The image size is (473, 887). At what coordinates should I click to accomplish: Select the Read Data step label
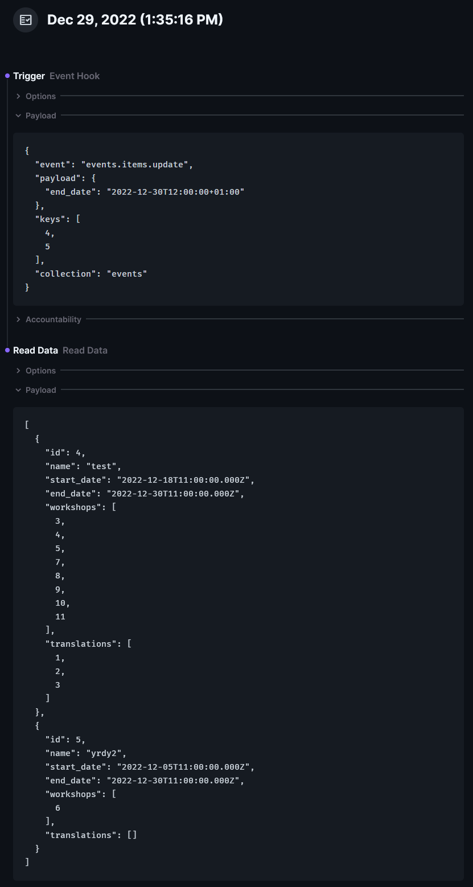coord(35,350)
